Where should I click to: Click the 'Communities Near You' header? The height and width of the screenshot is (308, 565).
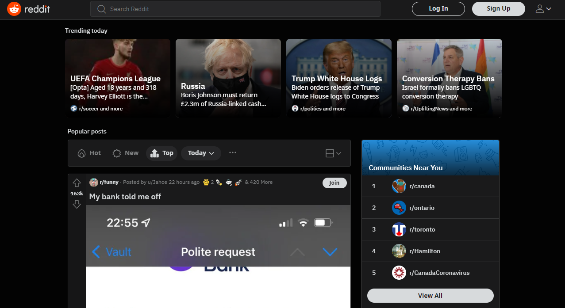click(x=406, y=167)
